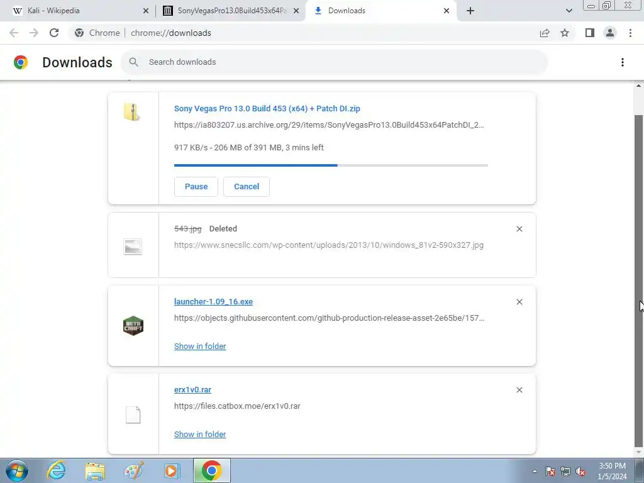Remove erx1v0.rar from the list
Image resolution: width=644 pixels, height=483 pixels.
click(x=519, y=390)
